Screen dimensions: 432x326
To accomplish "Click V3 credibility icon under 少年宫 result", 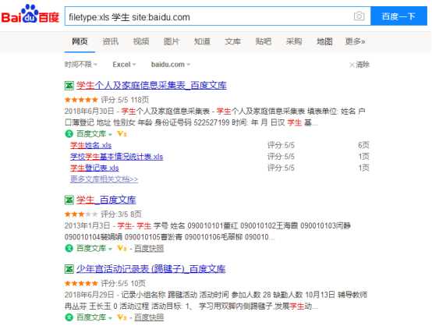I will click(122, 317).
